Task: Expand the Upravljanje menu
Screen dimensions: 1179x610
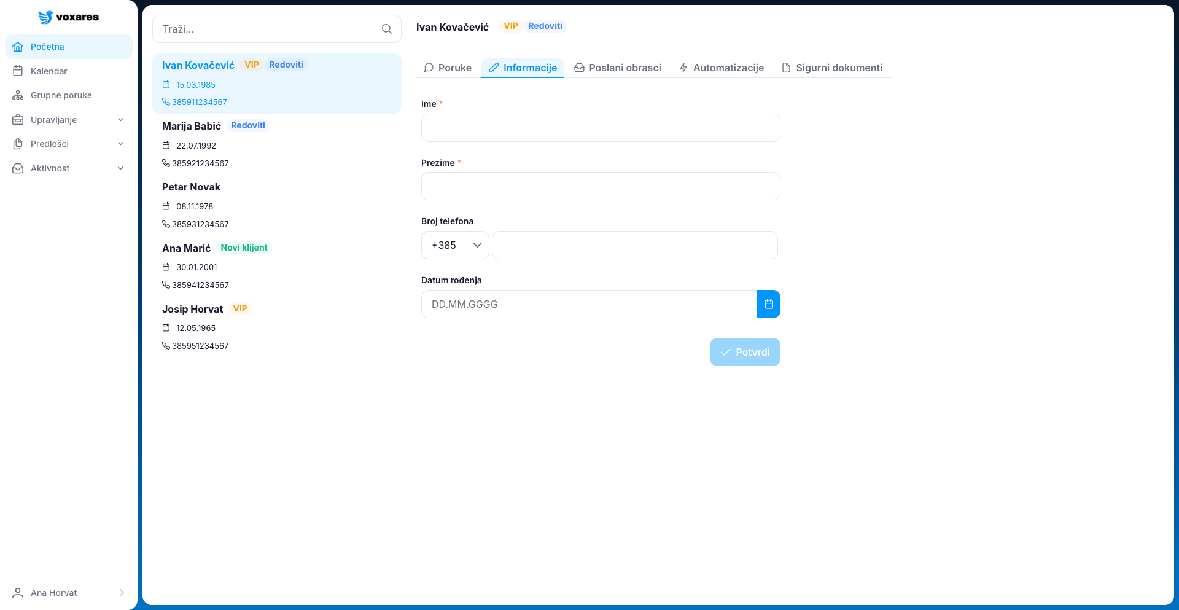Action: (68, 120)
